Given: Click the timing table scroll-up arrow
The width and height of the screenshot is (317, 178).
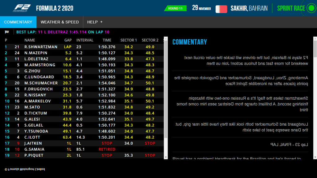Looking at the screenshot, I should 166,39.
